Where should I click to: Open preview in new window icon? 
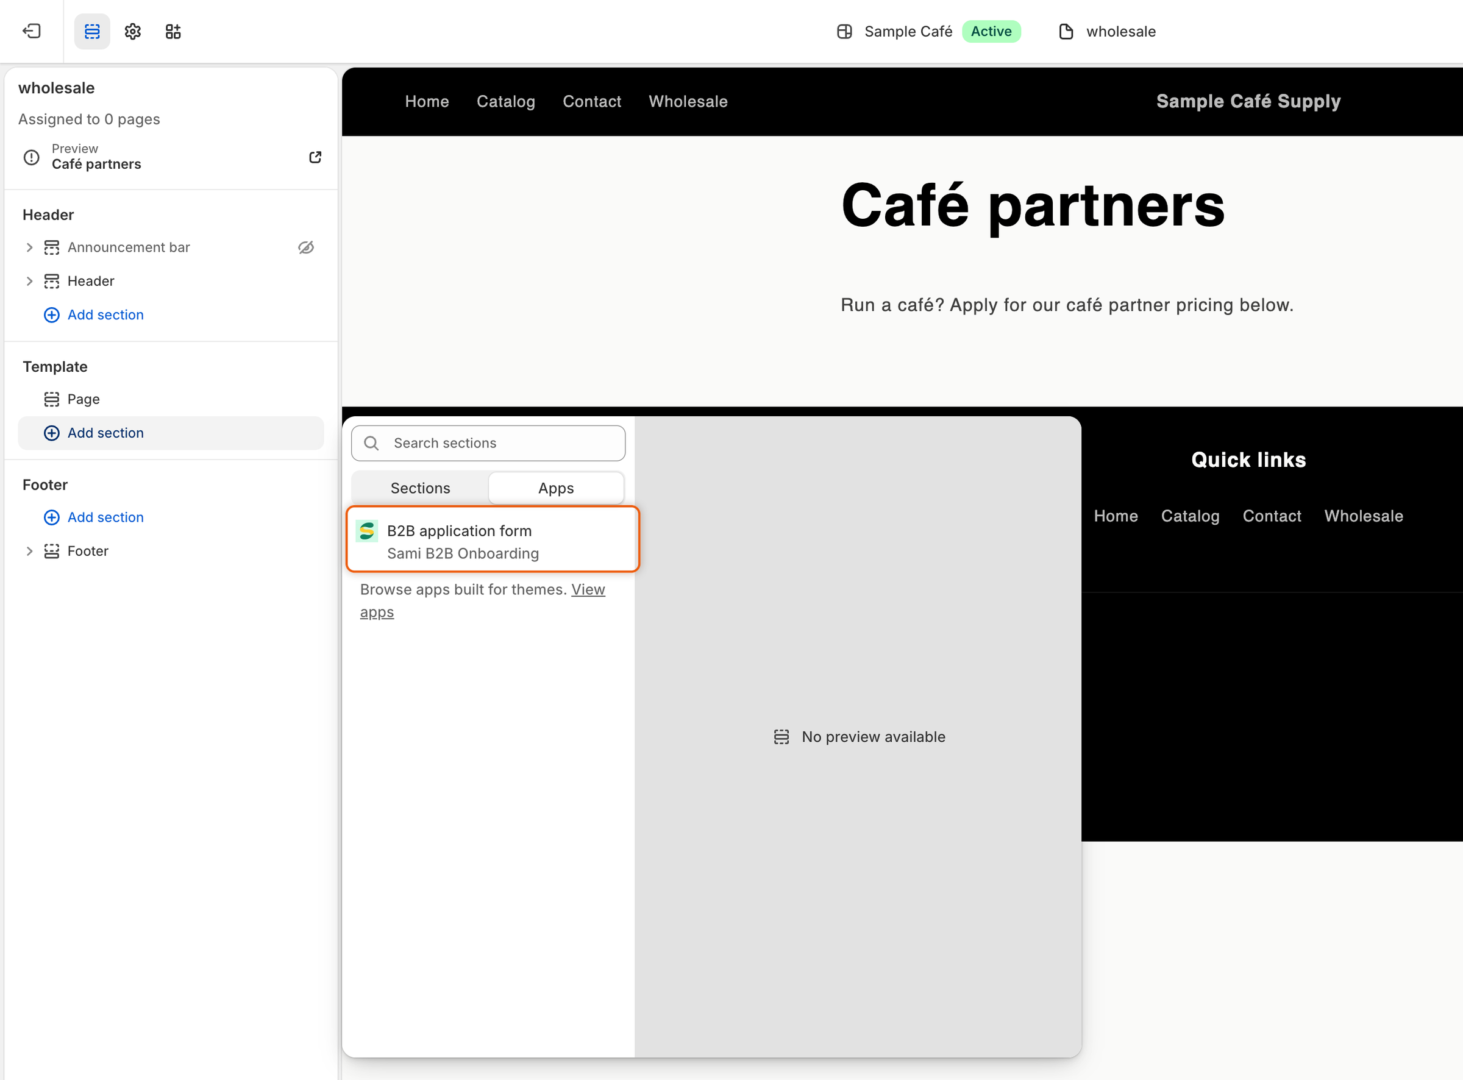tap(315, 157)
